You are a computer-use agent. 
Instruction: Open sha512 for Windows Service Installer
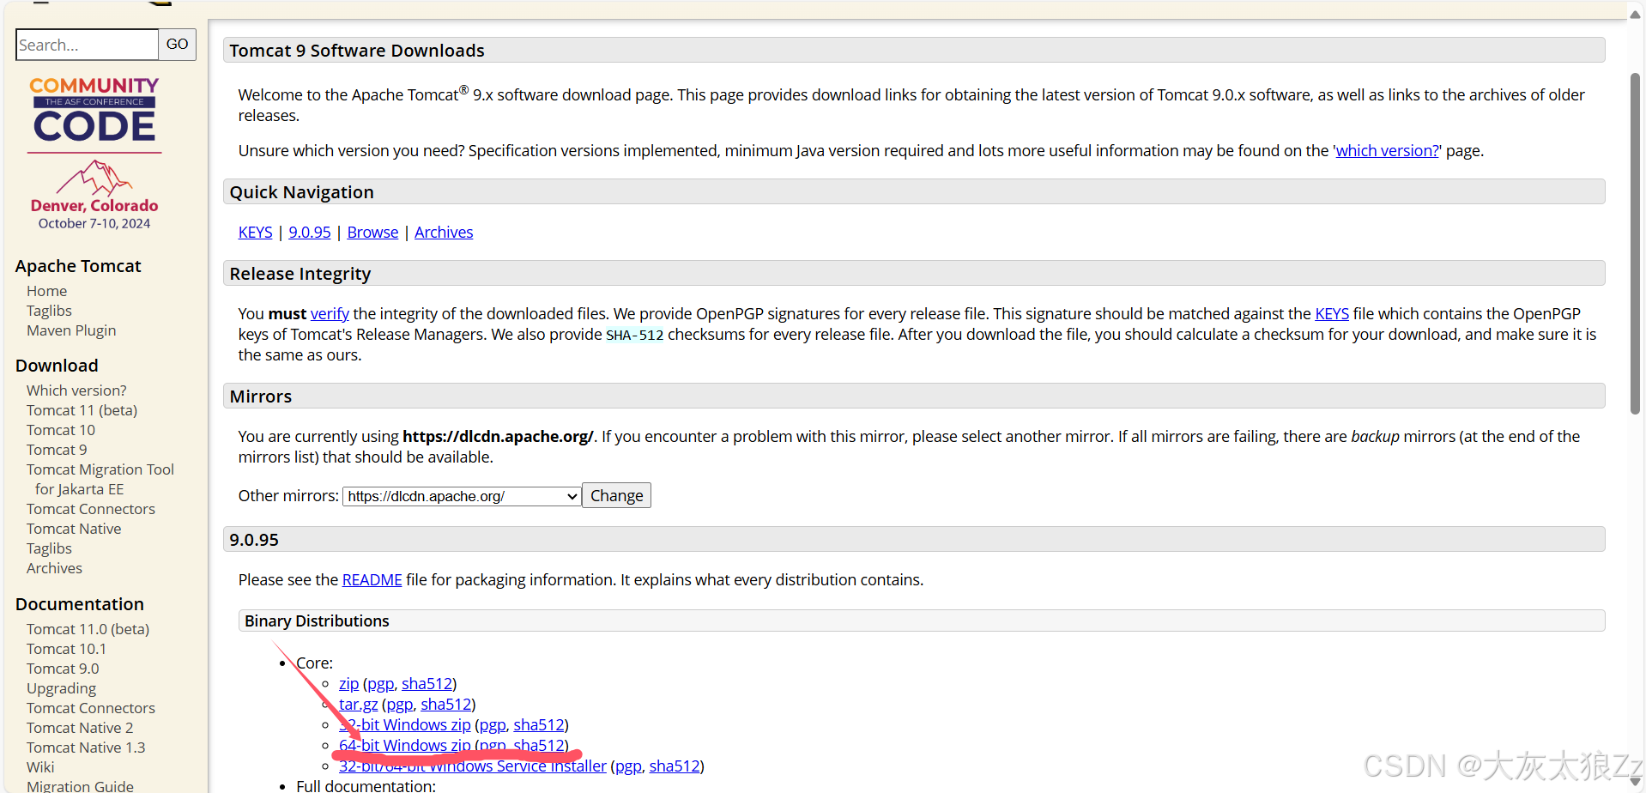[674, 766]
